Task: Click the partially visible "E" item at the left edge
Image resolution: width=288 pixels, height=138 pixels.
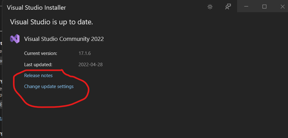Action: [x=1, y=105]
